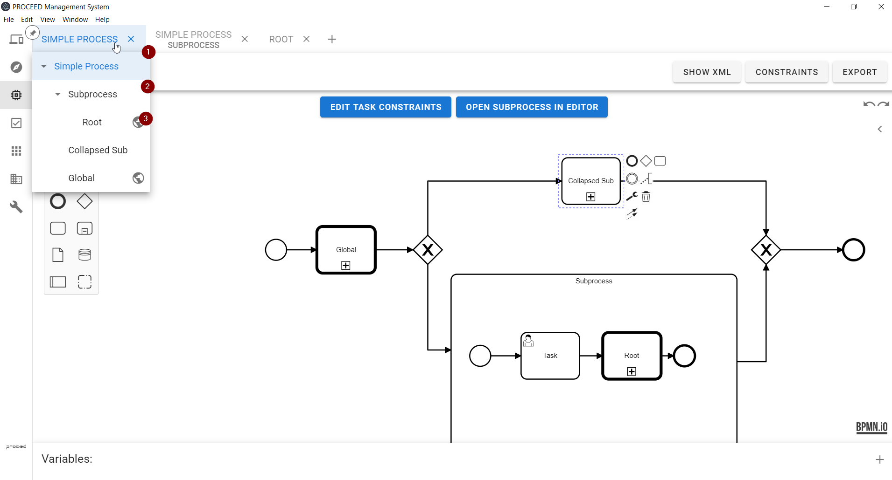Toggle the pin icon on Simple Process tab
The width and height of the screenshot is (892, 480).
(32, 33)
